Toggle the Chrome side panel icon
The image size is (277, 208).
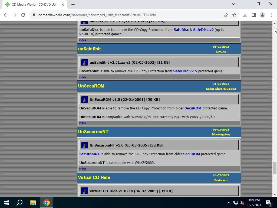(x=254, y=15)
